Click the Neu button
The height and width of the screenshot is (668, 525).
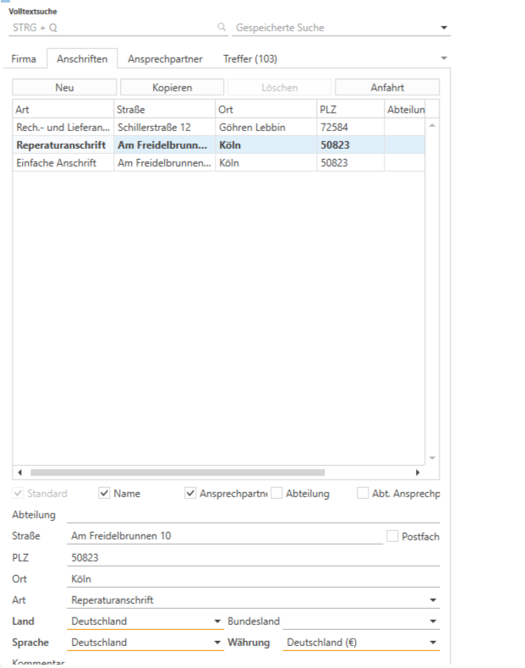64,87
